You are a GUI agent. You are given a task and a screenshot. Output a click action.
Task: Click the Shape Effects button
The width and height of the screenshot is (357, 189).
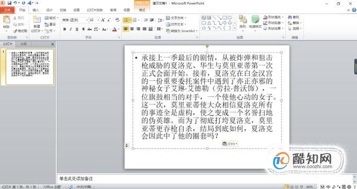click(x=273, y=28)
